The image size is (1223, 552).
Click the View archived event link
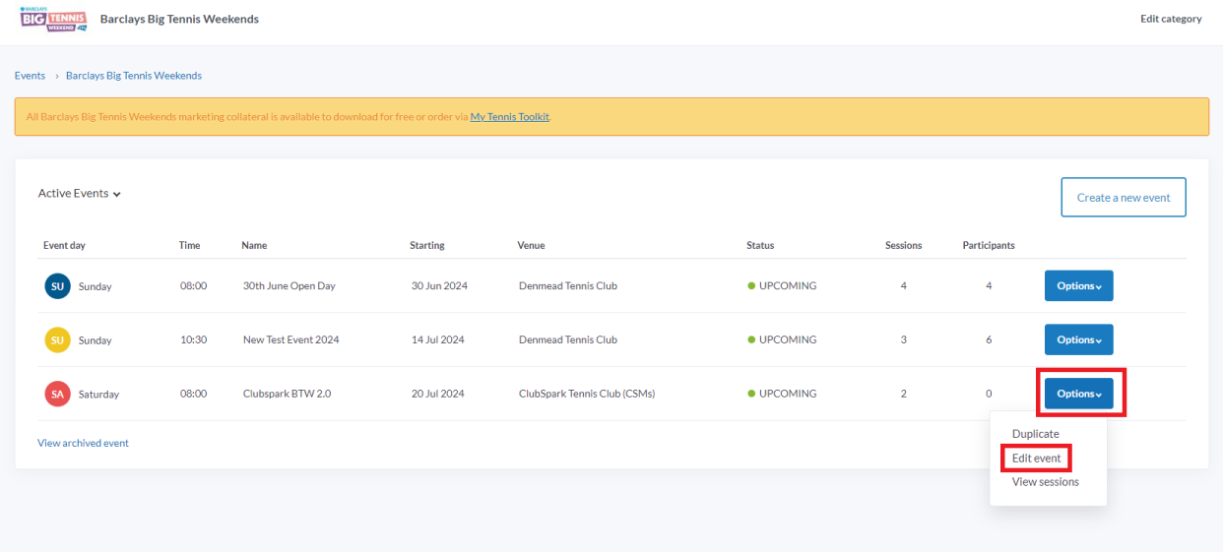click(x=83, y=443)
